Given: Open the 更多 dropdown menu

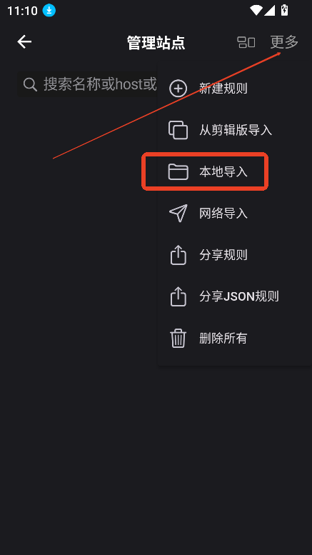Looking at the screenshot, I should [284, 42].
